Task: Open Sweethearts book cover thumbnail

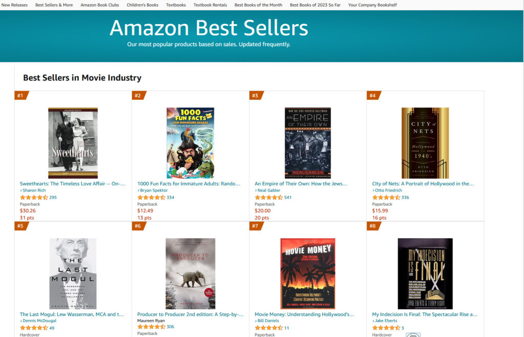Action: [73, 143]
